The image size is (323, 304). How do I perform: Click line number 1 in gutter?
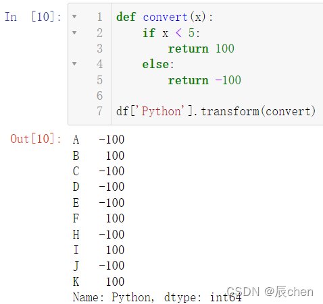(99, 17)
